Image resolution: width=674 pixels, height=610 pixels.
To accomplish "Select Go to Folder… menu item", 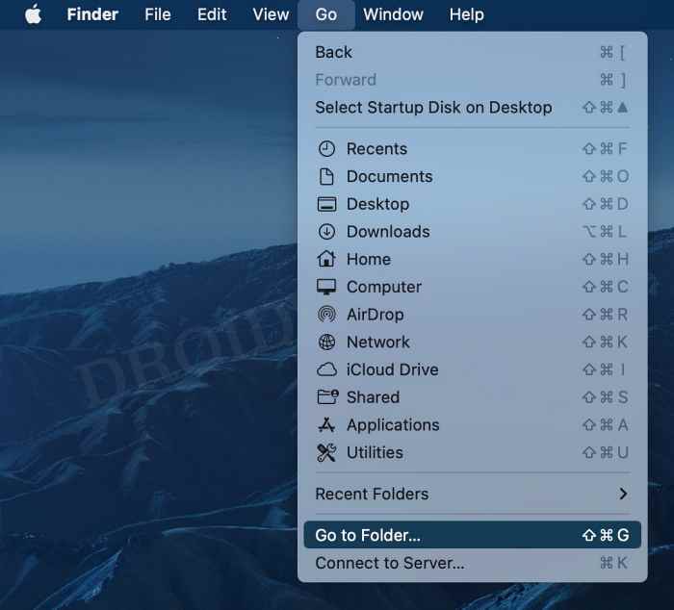I will (472, 535).
